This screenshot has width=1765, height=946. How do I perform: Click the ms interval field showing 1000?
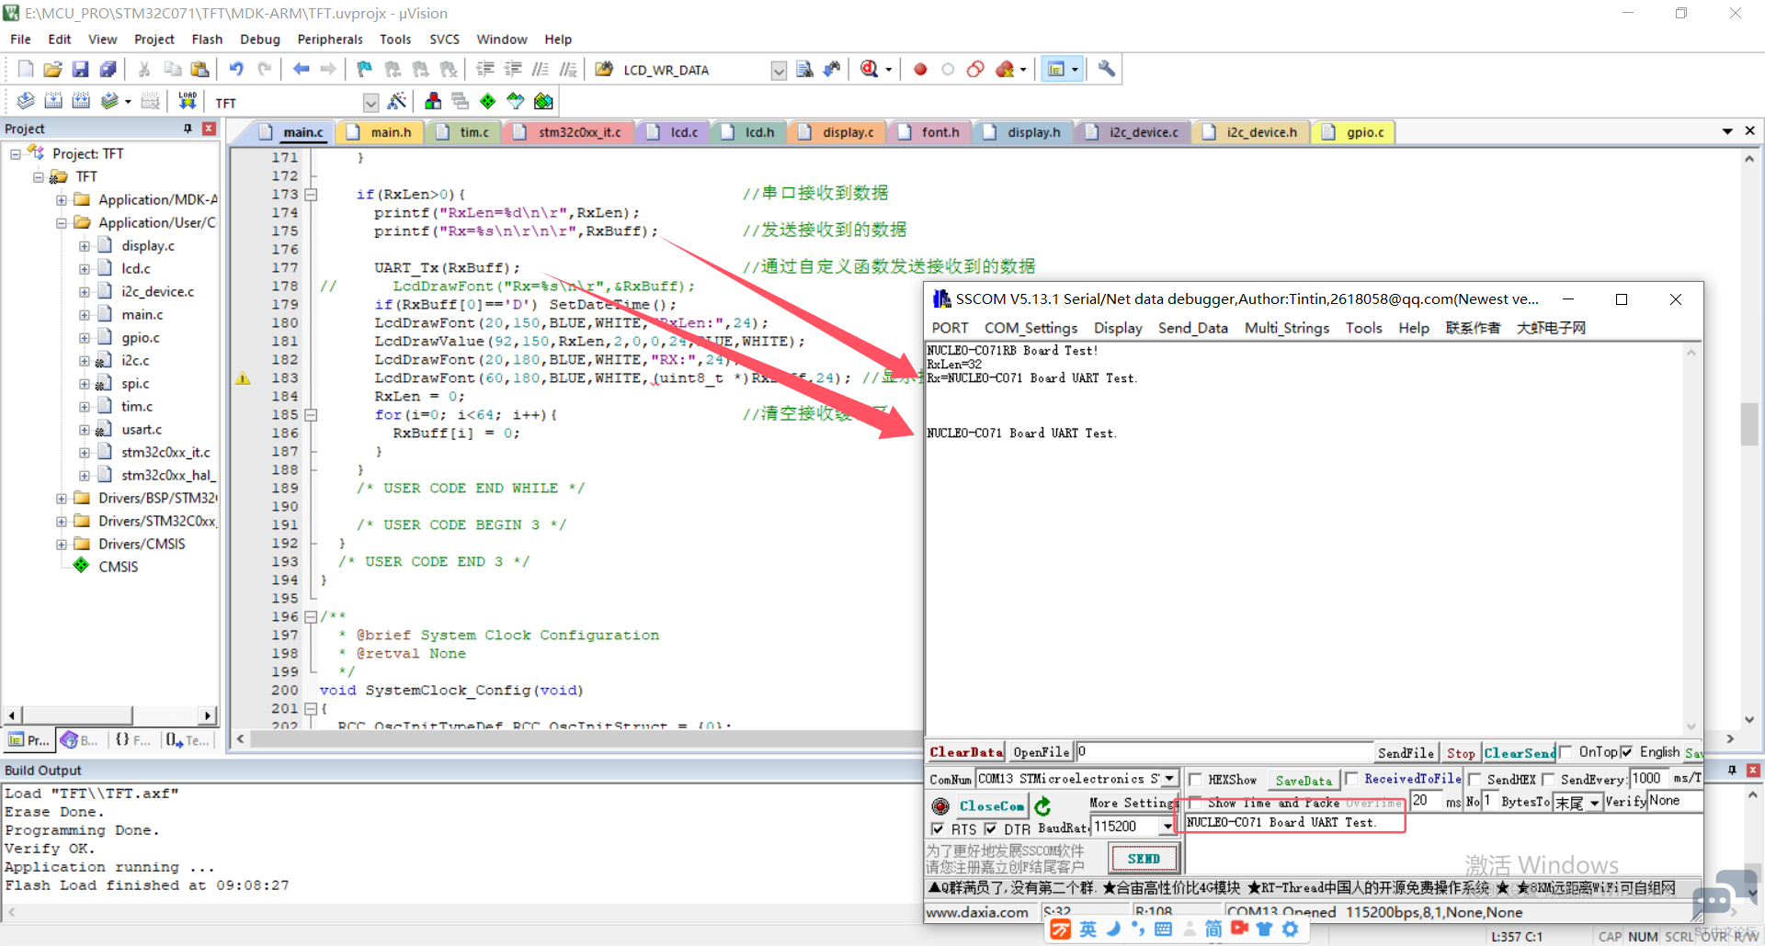point(1649,779)
